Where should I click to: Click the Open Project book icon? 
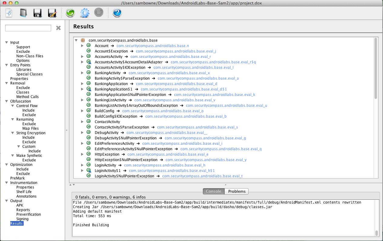tap(23, 13)
